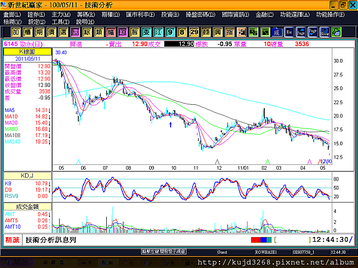Image resolution: width=358 pixels, height=268 pixels.
Task: Click the magenta 綜 toolbar icon
Action: pos(122,32)
